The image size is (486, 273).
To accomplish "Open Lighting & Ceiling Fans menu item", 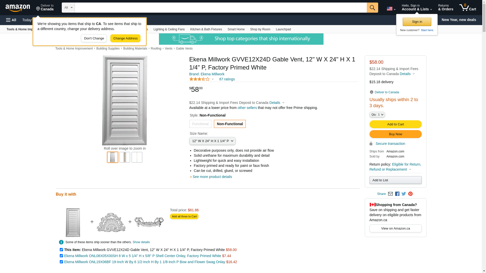I will [x=169, y=29].
